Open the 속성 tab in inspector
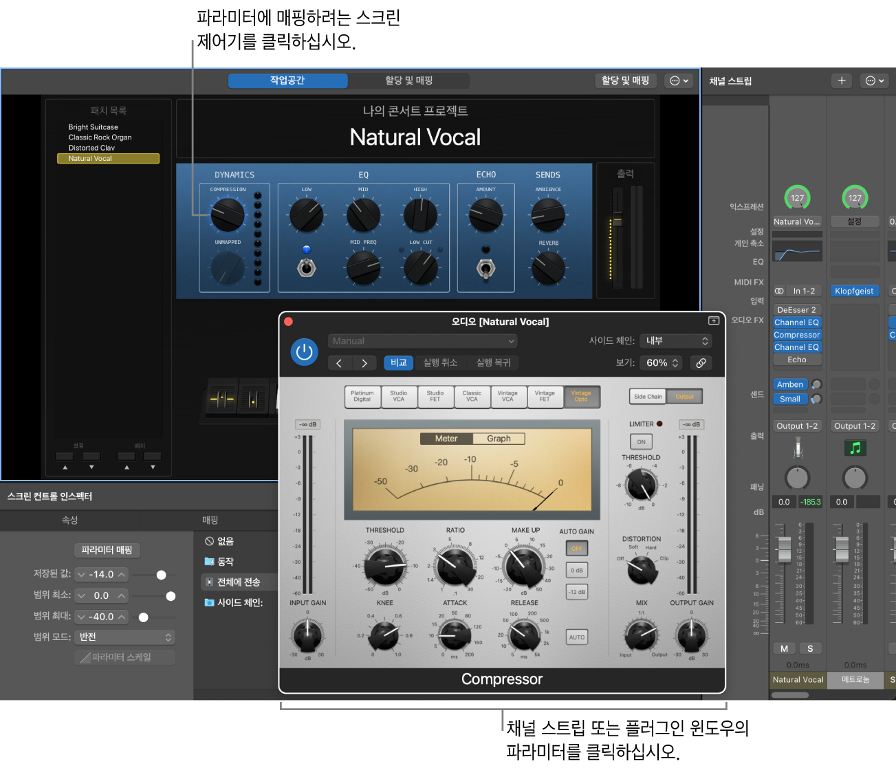This screenshot has width=896, height=770. click(69, 520)
